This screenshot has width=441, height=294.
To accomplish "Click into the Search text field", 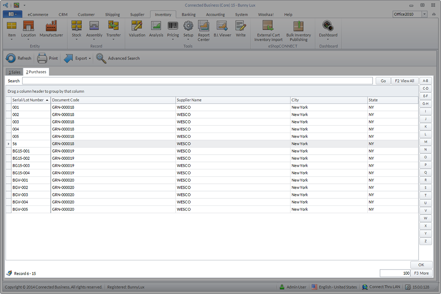I will [x=197, y=81].
